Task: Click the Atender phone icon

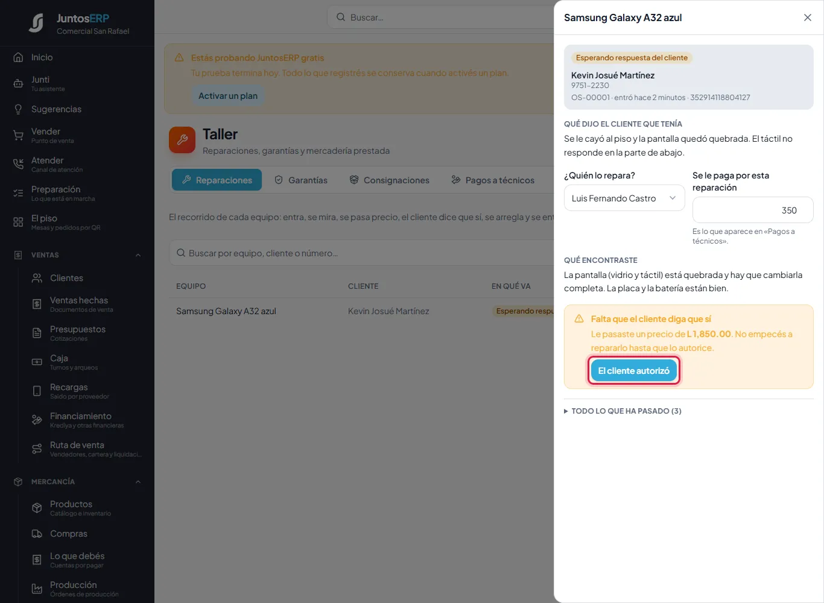Action: pyautogui.click(x=18, y=165)
